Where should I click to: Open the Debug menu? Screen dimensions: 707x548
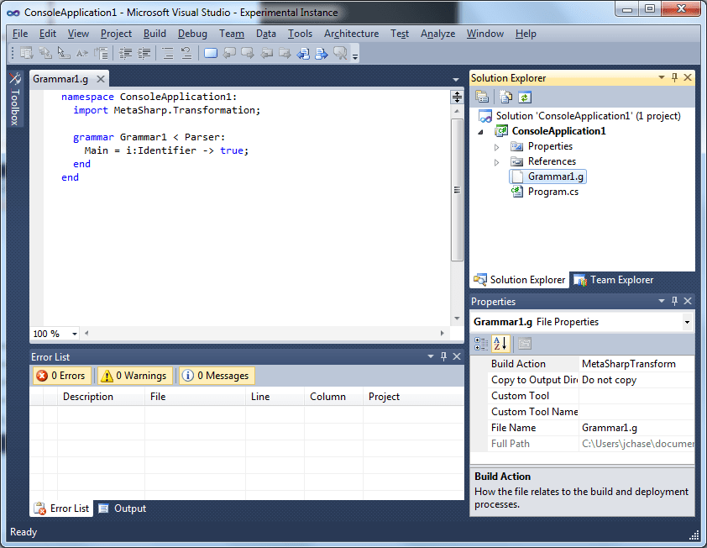pos(192,34)
